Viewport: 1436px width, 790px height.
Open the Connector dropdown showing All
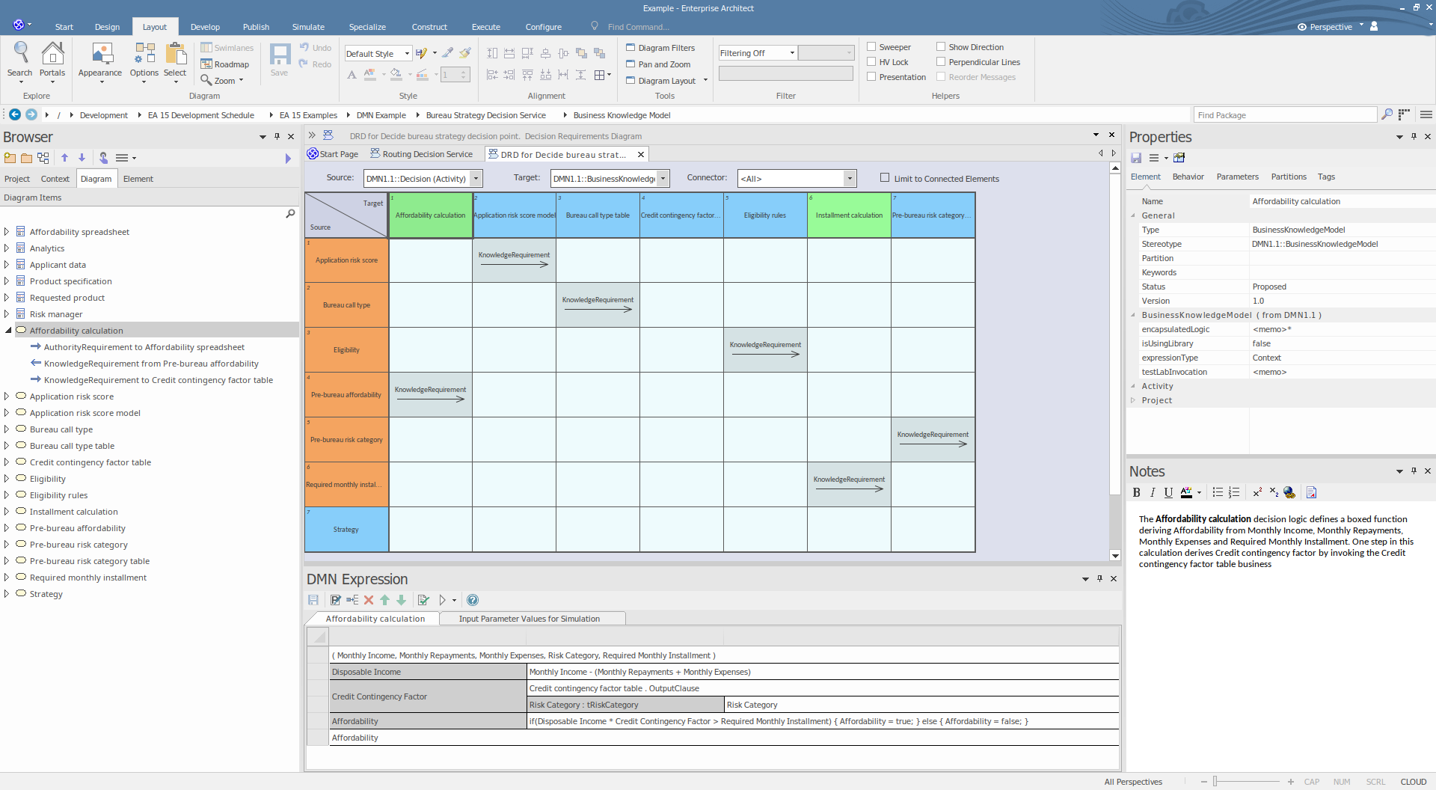point(796,179)
